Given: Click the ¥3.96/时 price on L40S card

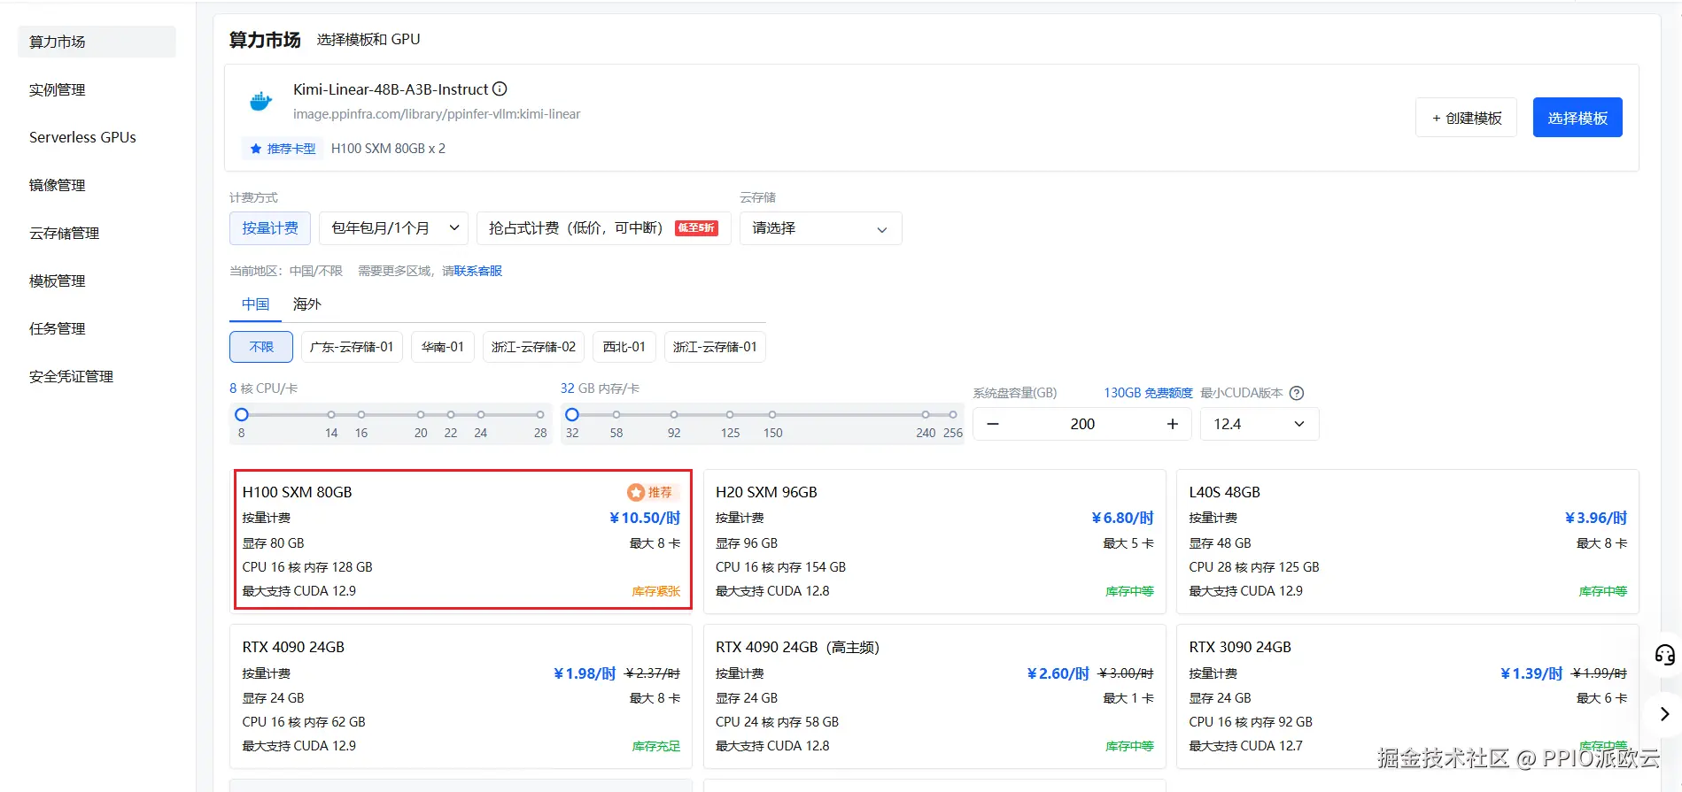Looking at the screenshot, I should pos(1596,518).
